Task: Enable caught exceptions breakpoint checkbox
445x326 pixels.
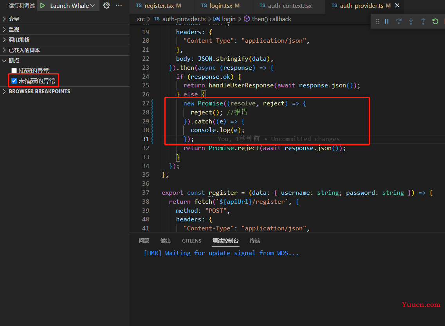Action: pyautogui.click(x=14, y=71)
